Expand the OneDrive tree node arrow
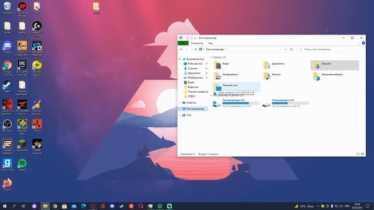The image size is (374, 210). point(180,103)
